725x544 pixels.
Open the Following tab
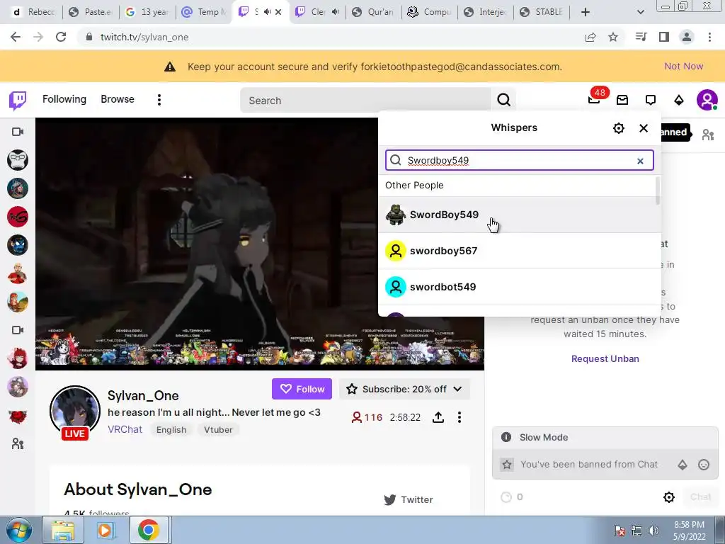[x=64, y=99]
